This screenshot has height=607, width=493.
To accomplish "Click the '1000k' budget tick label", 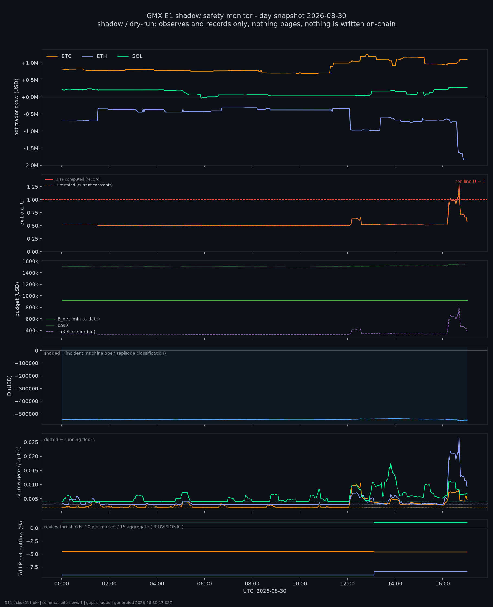I will click(30, 296).
